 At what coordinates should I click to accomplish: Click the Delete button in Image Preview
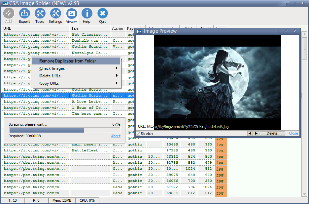coord(272,133)
